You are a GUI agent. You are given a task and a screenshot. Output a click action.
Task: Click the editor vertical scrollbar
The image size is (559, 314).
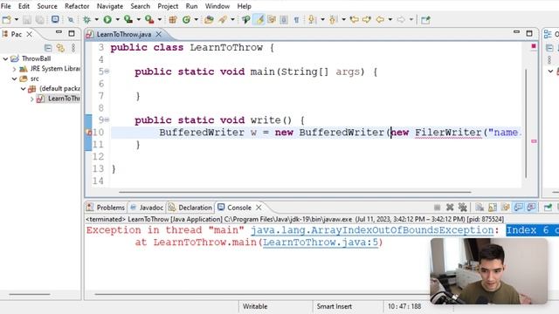click(x=526, y=123)
